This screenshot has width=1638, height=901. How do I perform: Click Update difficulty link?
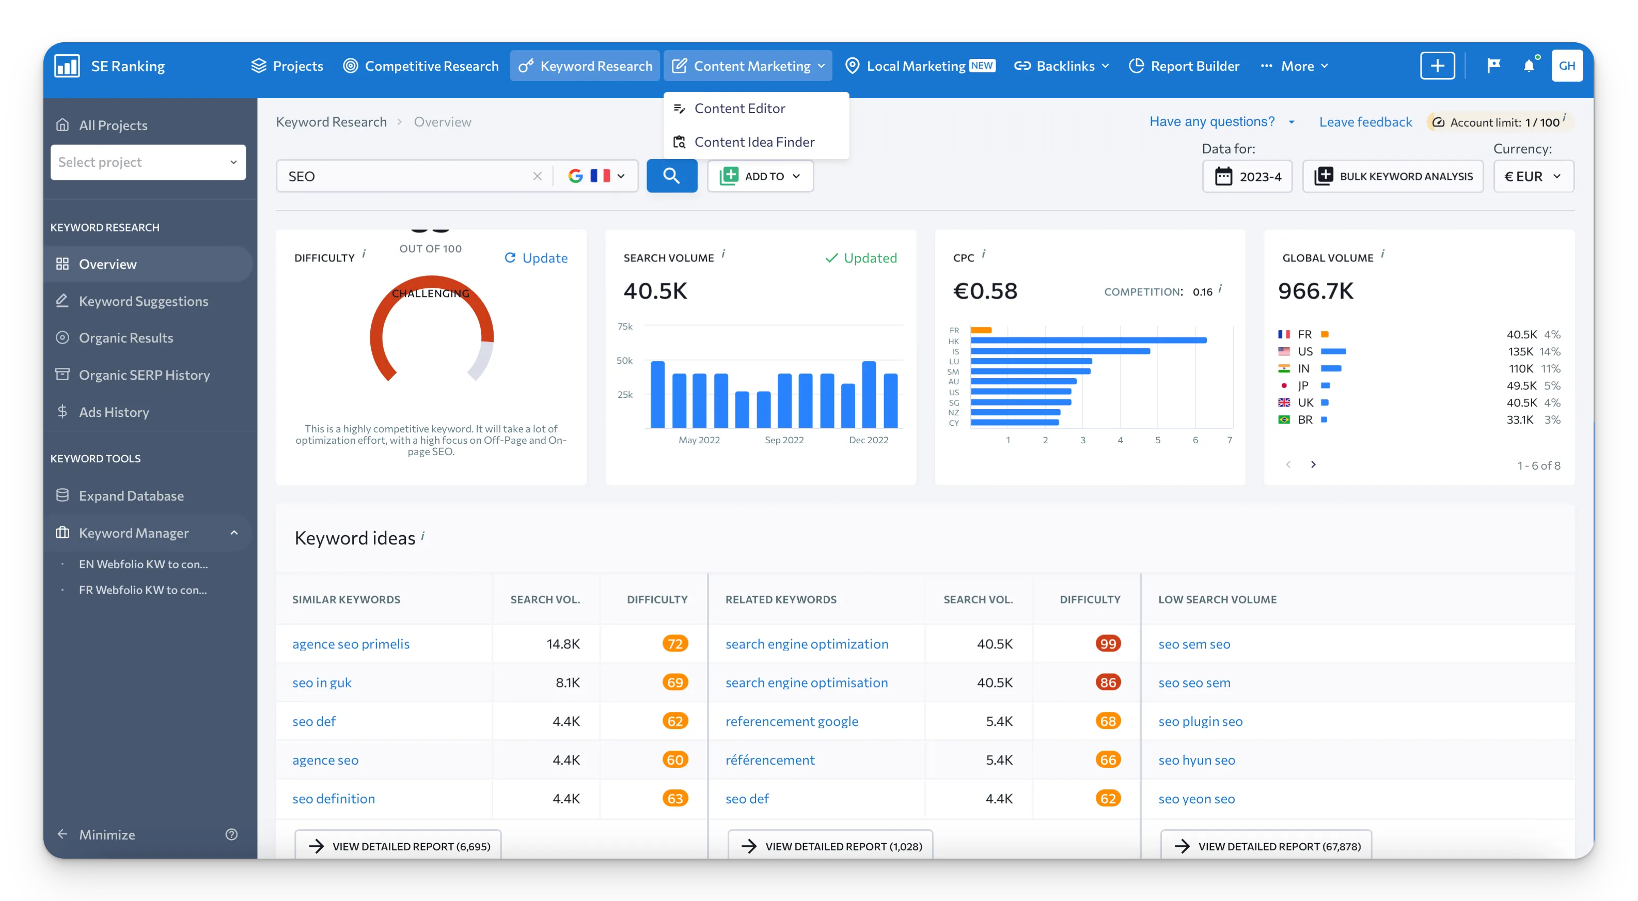[536, 258]
